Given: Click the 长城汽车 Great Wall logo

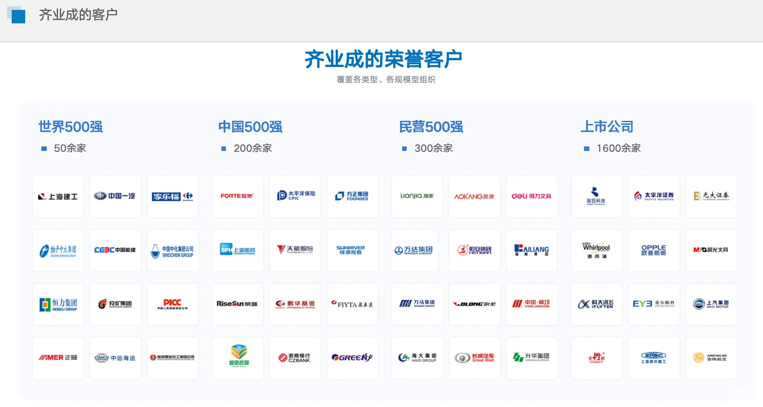Looking at the screenshot, I should (x=475, y=358).
